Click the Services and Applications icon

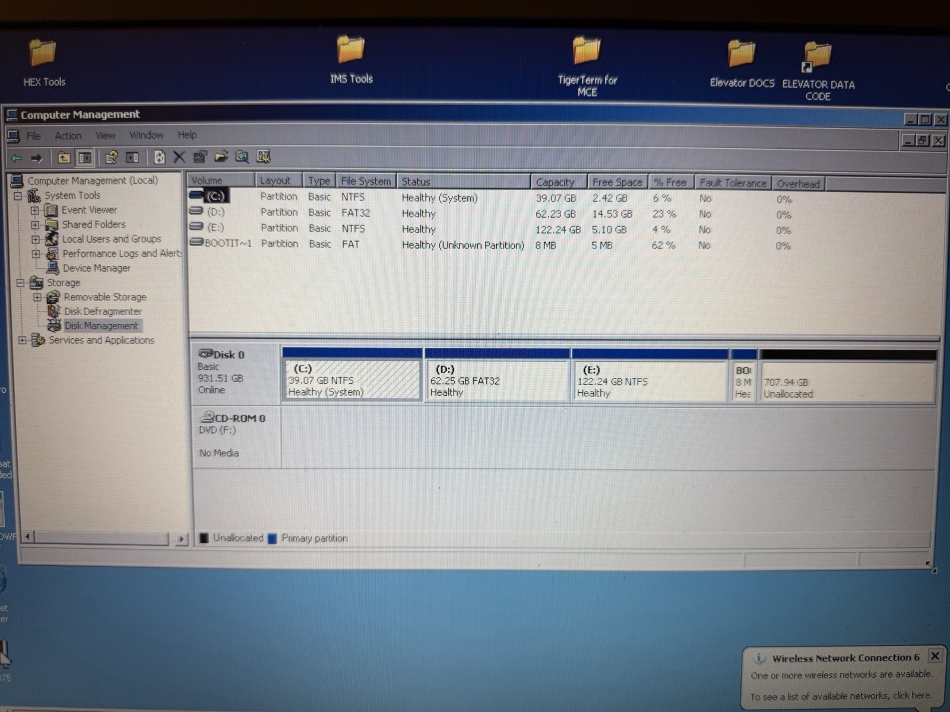(38, 341)
